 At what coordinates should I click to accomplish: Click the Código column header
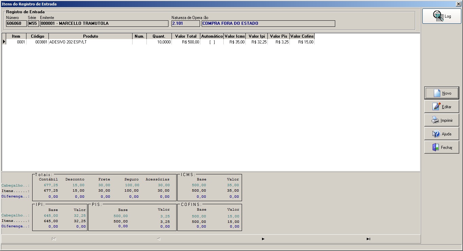pyautogui.click(x=38, y=36)
